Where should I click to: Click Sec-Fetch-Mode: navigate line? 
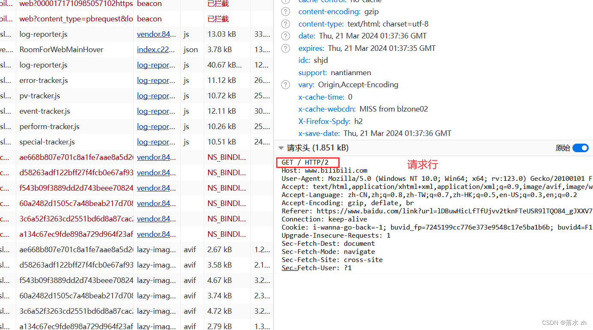coord(328,252)
